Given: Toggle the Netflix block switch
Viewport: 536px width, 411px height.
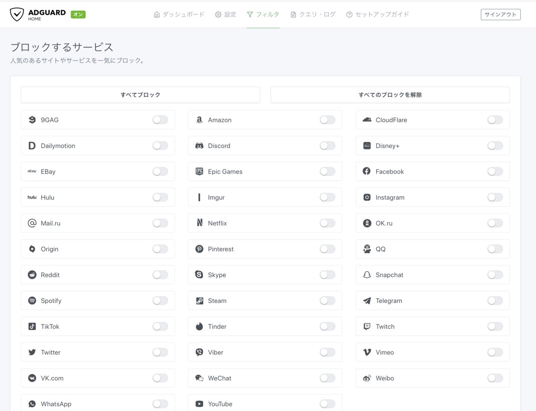Looking at the screenshot, I should coord(327,223).
